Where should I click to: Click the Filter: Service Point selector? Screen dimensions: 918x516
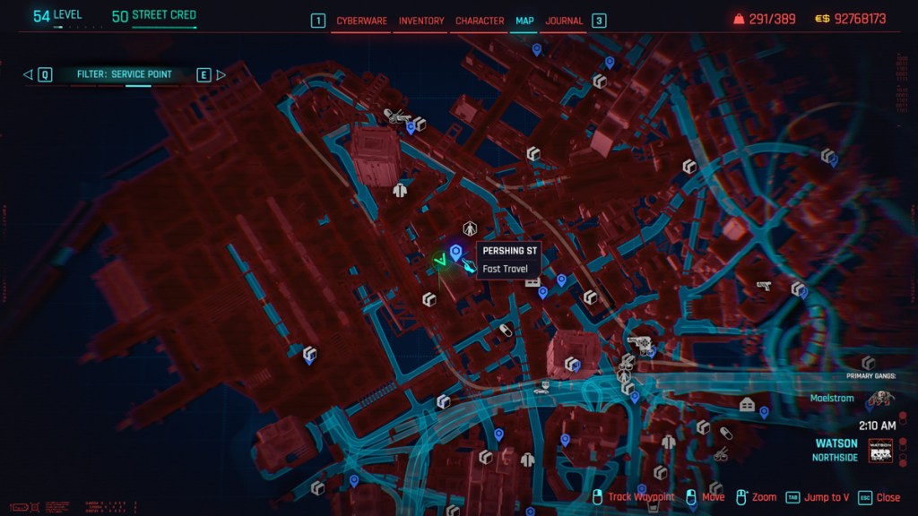tap(124, 74)
